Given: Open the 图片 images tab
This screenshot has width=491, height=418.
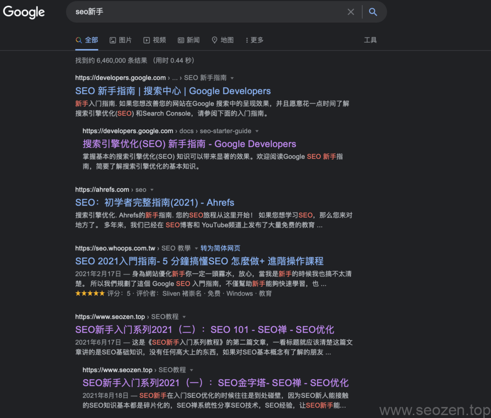Looking at the screenshot, I should pyautogui.click(x=120, y=40).
